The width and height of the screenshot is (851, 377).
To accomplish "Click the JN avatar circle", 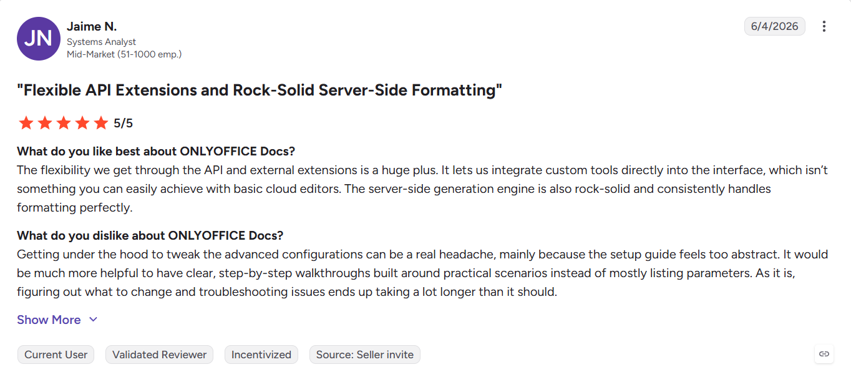I will 39,39.
